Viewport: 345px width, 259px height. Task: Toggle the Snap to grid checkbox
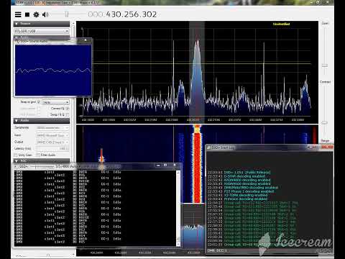click(x=39, y=102)
